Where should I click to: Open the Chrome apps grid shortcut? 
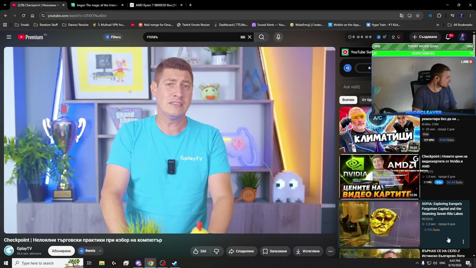pyautogui.click(x=5, y=25)
